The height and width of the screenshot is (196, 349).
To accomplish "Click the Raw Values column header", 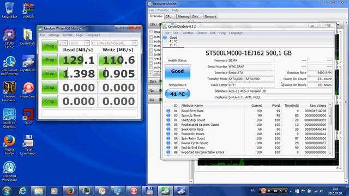I will point(317,105).
